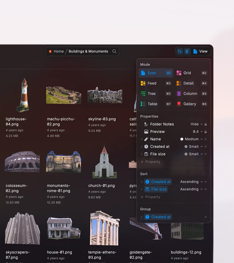Click the group lines icon beside View
This screenshot has width=234, height=263.
click(187, 51)
